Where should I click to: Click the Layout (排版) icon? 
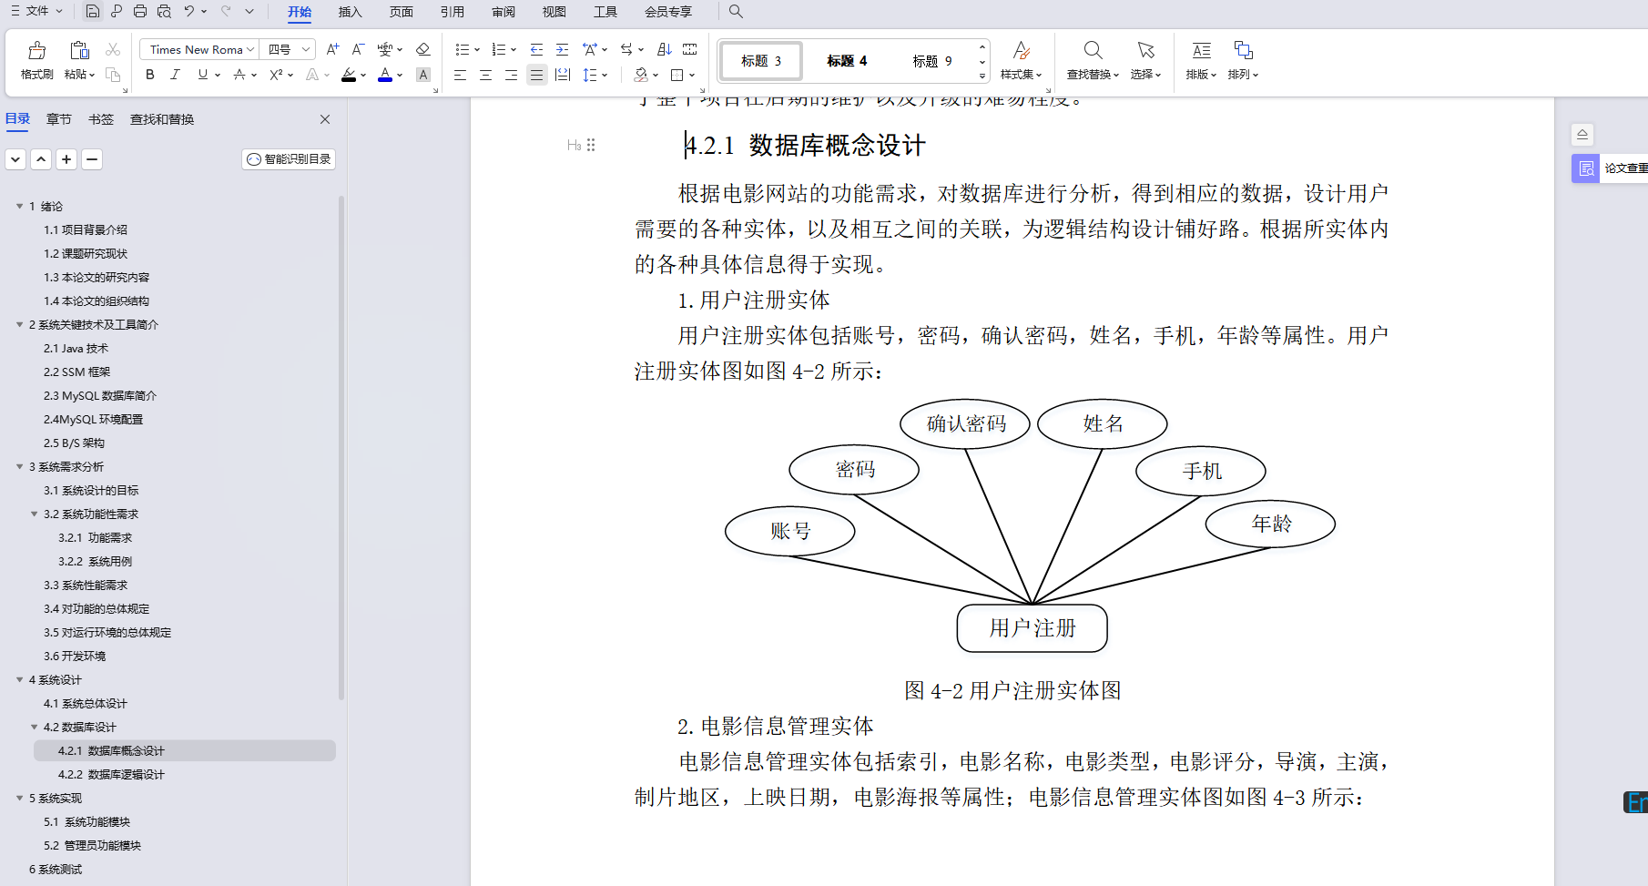click(x=1202, y=50)
